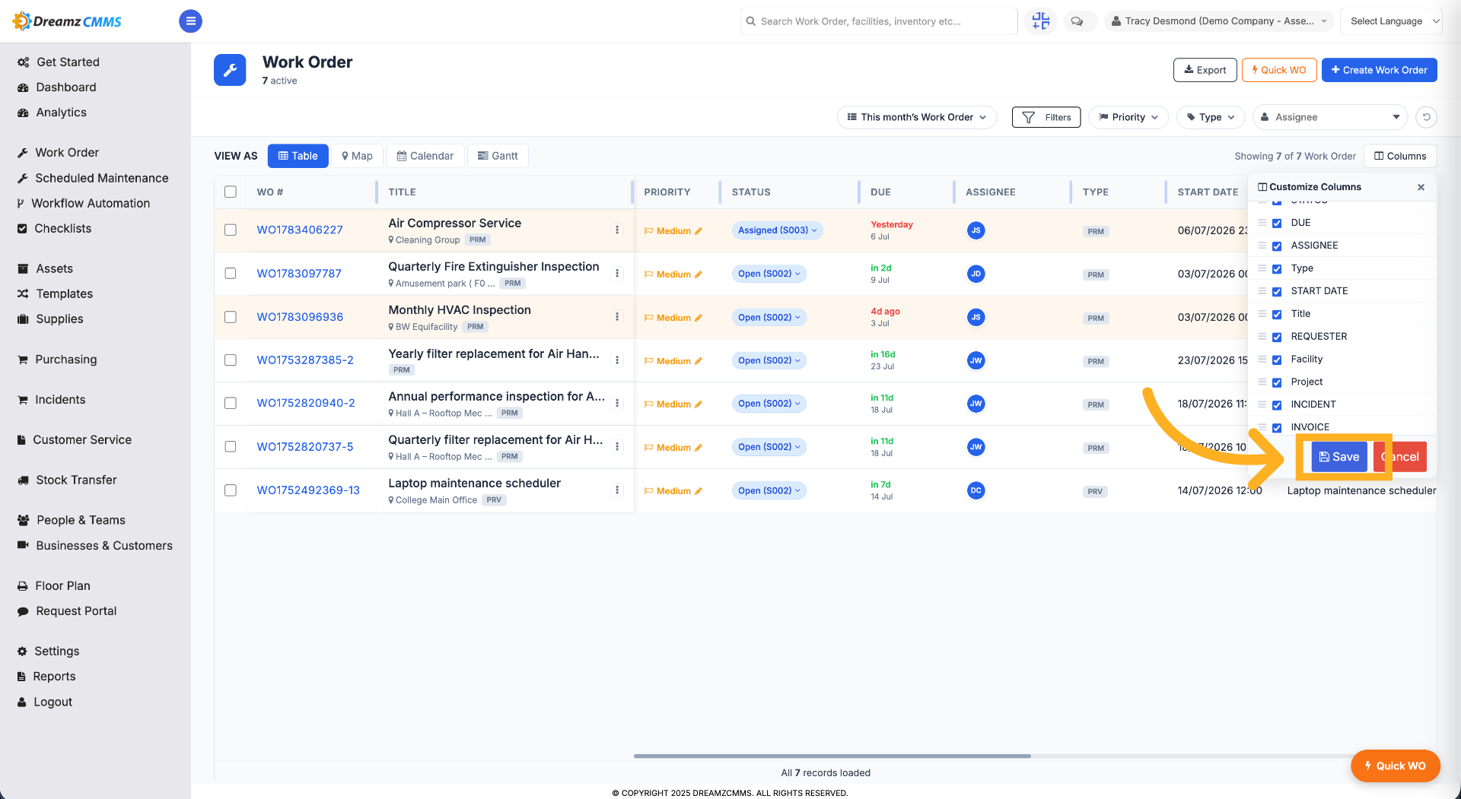Reset filters with the refresh icon

1426,117
